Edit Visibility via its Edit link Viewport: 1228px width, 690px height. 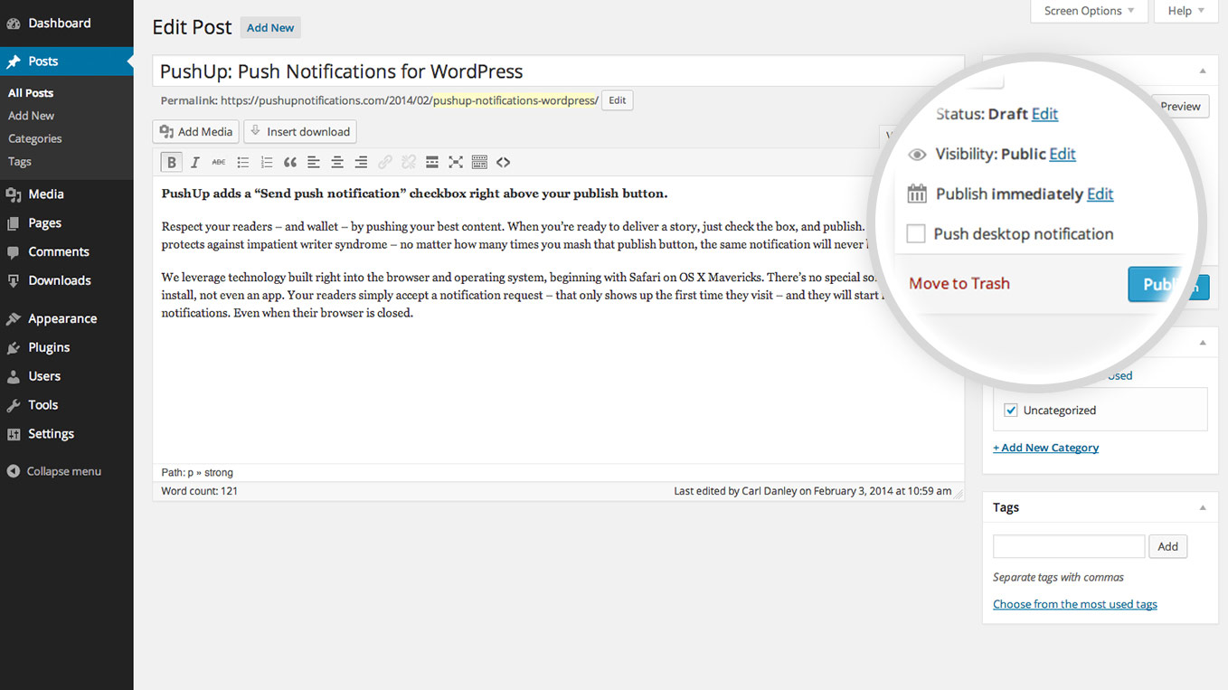pos(1063,154)
